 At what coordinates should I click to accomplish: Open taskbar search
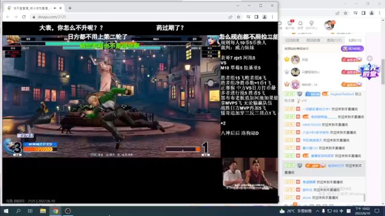(18, 211)
